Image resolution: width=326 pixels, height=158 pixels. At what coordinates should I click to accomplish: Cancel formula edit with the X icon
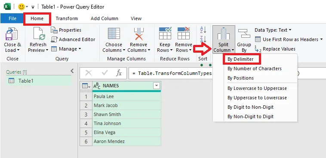(89, 73)
